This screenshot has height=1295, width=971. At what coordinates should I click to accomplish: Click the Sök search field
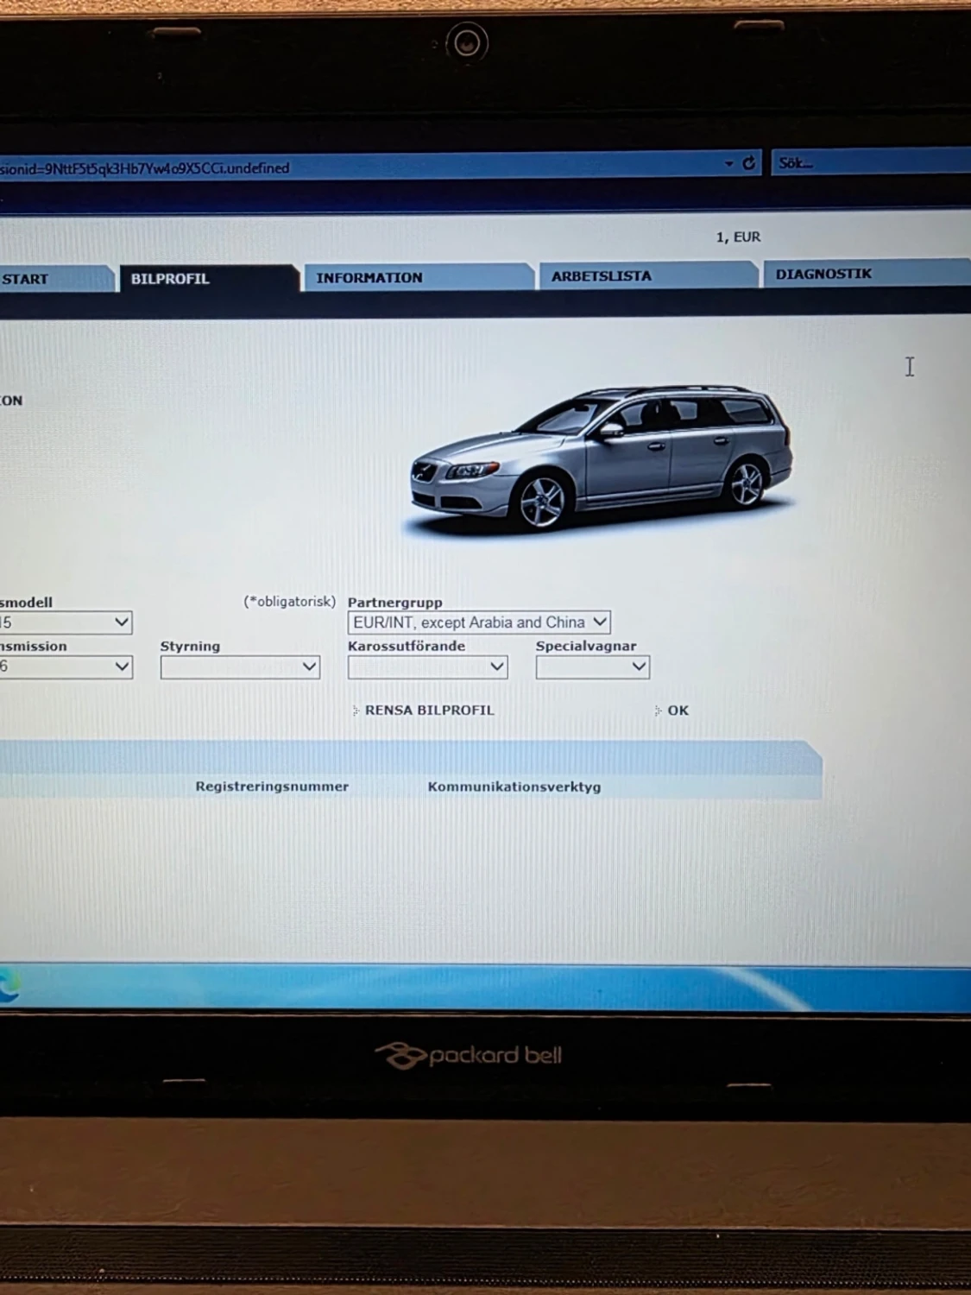coord(867,162)
